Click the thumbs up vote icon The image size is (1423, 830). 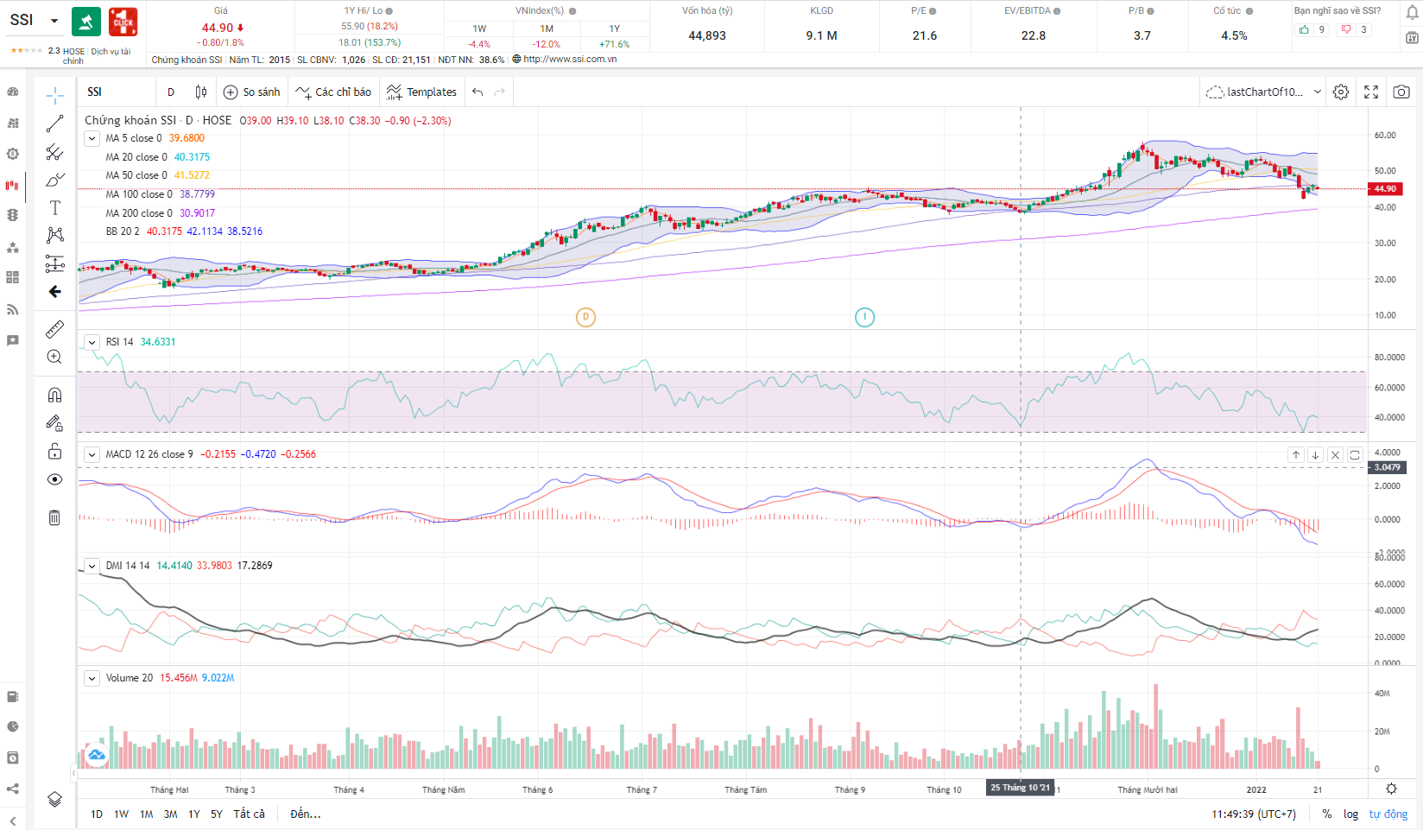point(1304,29)
